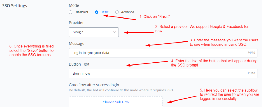The image size is (262, 107).
Task: Select the Basic mode radio button
Action: click(x=97, y=12)
